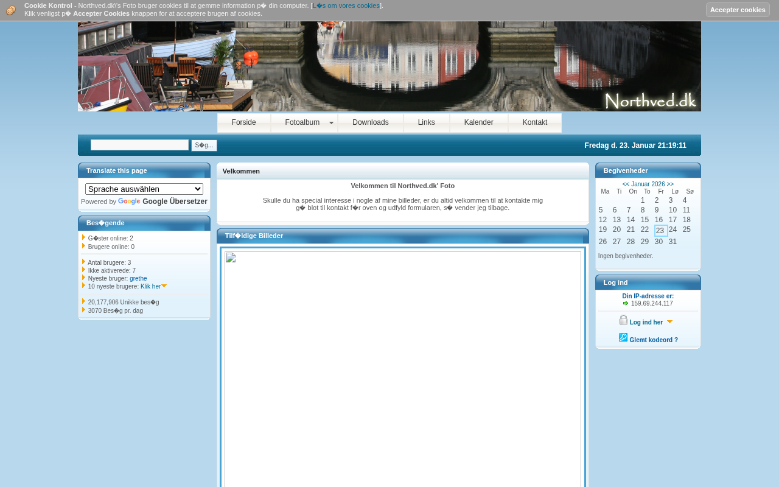Go to the Kalender menu item
The width and height of the screenshot is (779, 487).
tap(478, 122)
